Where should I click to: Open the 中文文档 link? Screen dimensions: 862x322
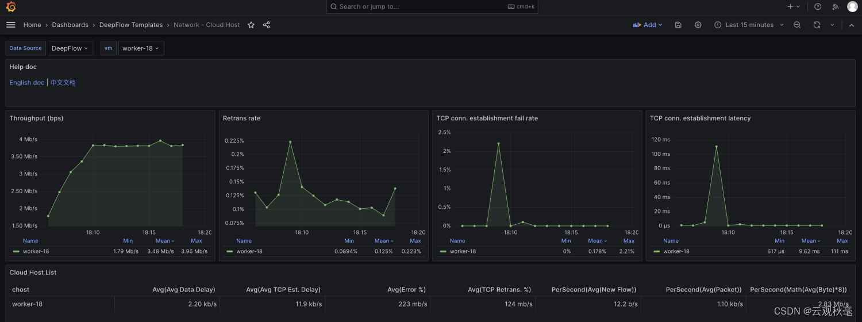click(x=63, y=83)
